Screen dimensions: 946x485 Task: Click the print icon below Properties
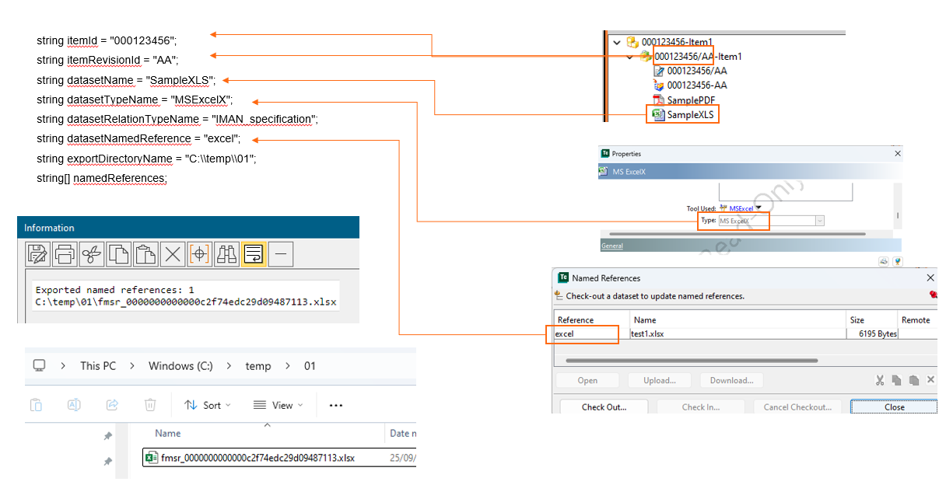[x=884, y=262]
